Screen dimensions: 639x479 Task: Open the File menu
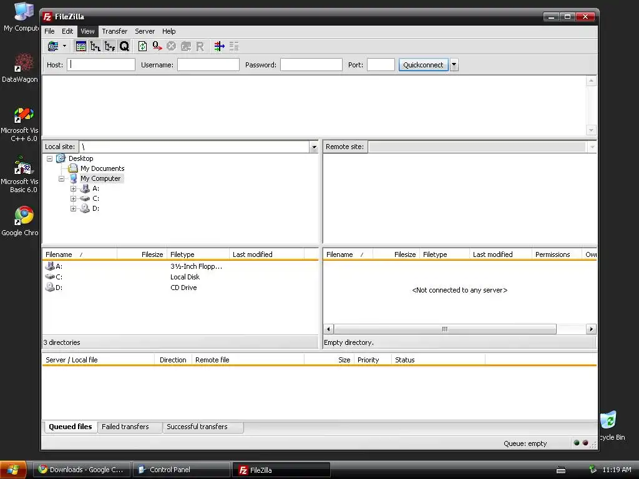[49, 31]
